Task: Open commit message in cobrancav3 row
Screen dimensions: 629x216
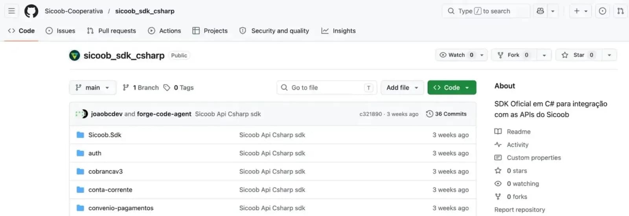Action: coord(272,171)
